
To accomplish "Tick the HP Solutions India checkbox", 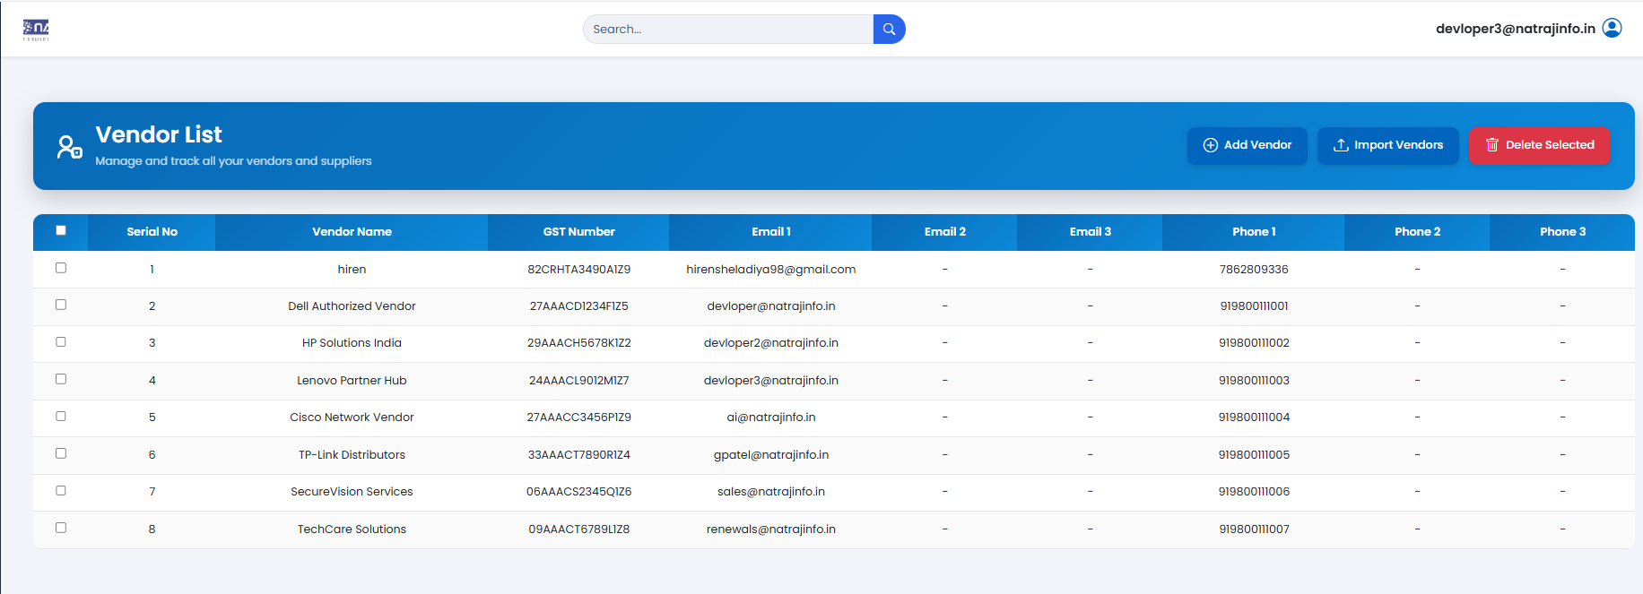I will pyautogui.click(x=61, y=341).
